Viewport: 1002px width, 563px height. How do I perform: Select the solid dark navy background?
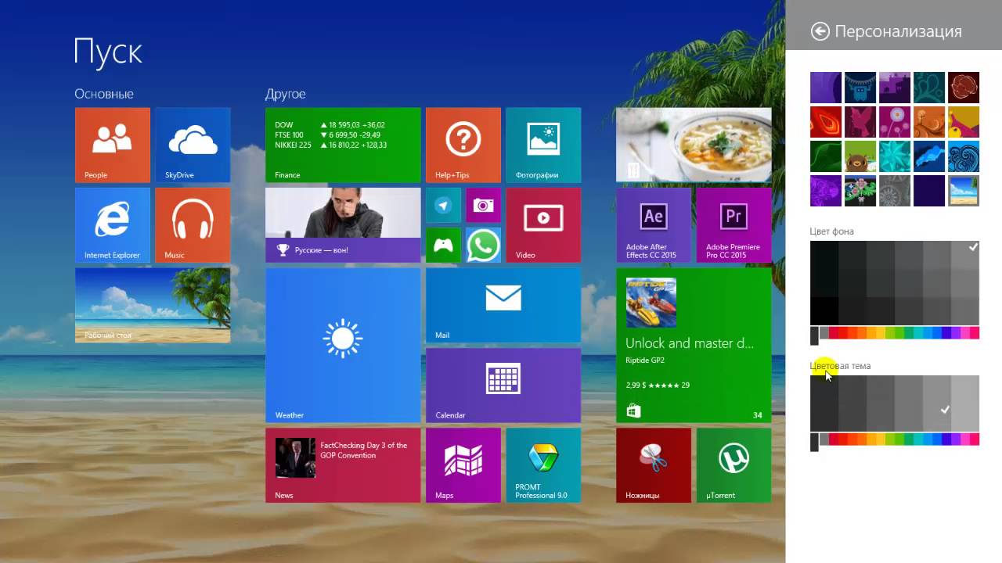(x=929, y=191)
